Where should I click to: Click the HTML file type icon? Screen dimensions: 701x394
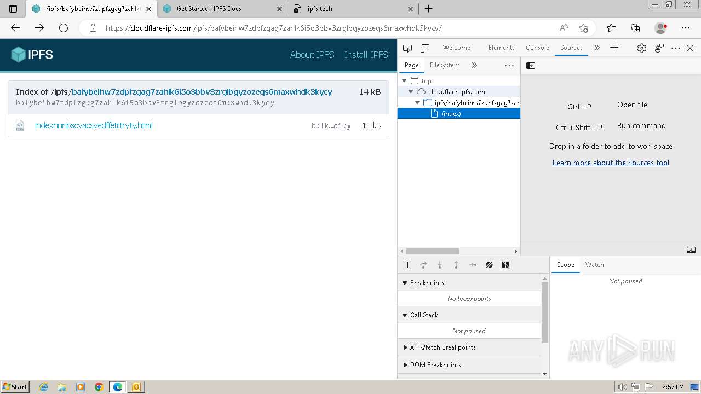[x=20, y=125]
